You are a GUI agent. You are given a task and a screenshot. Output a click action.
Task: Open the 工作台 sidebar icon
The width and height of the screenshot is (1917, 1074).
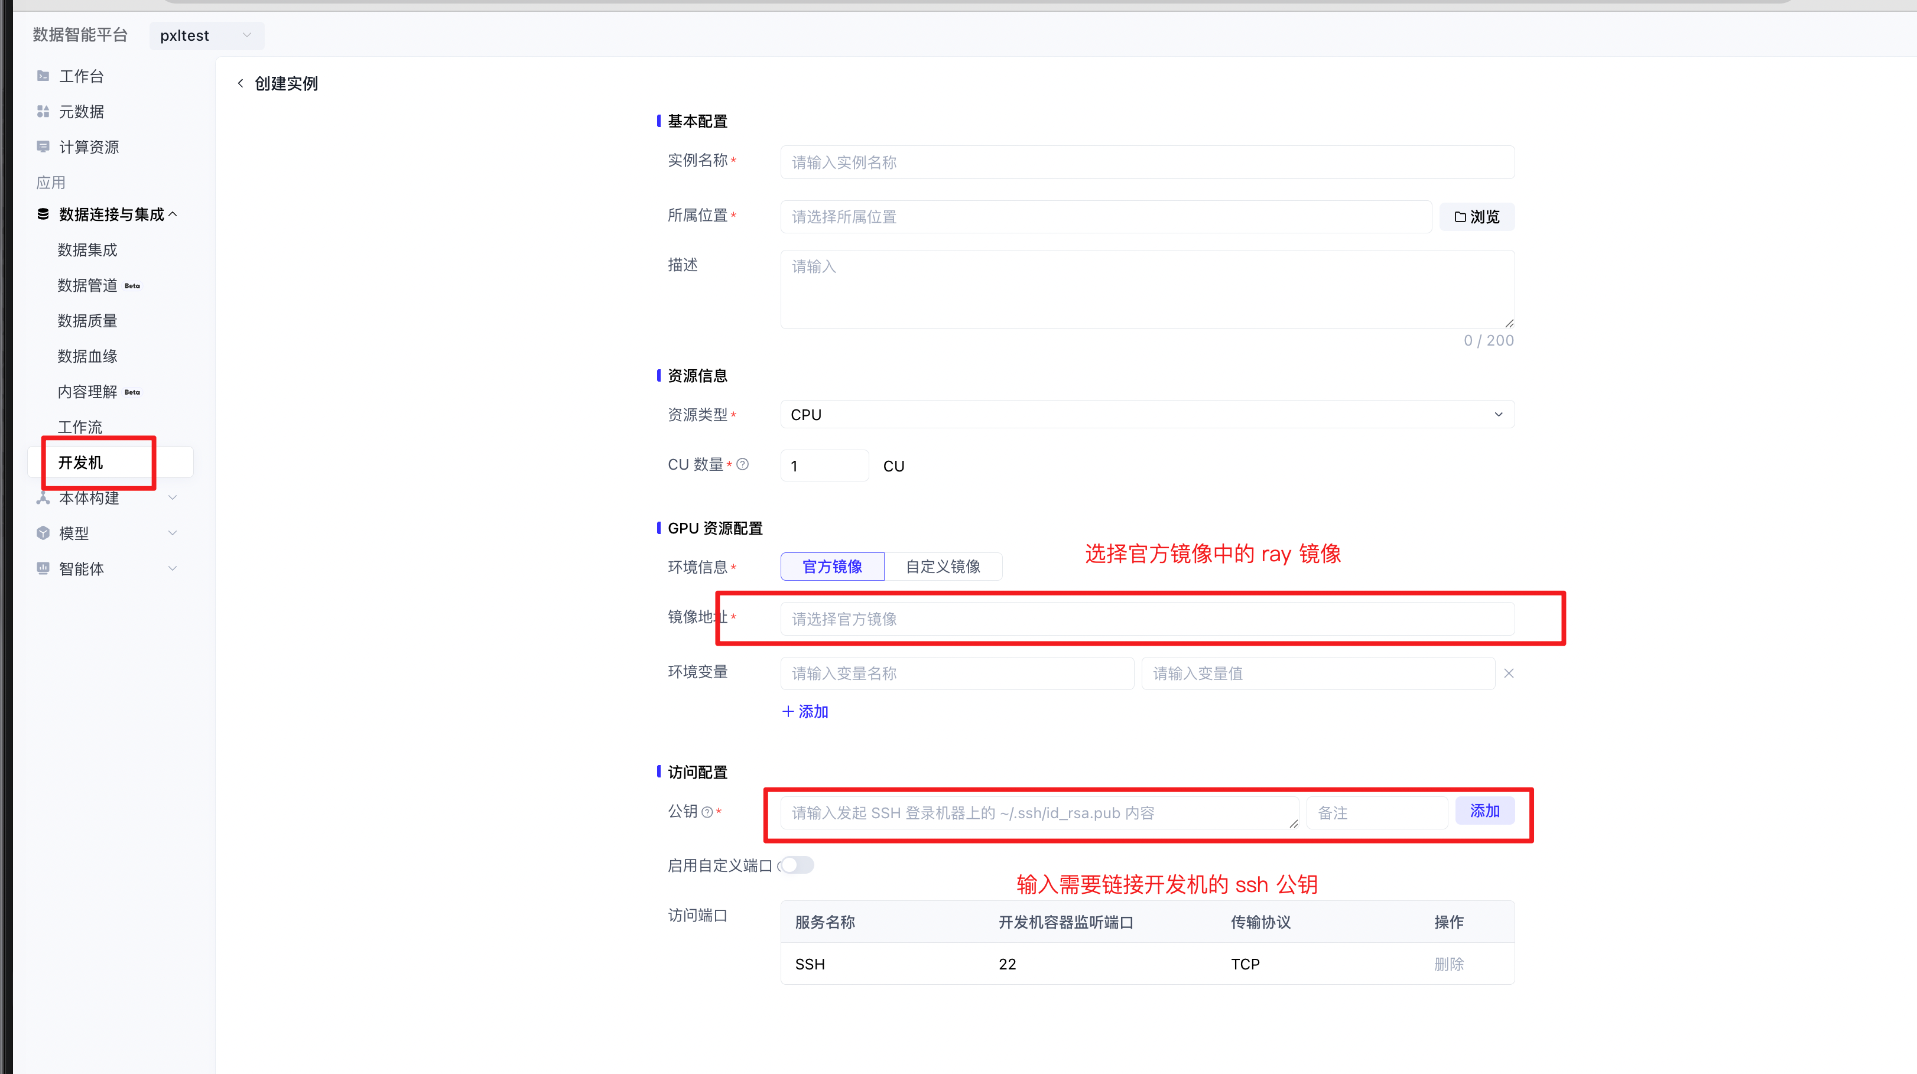[43, 76]
